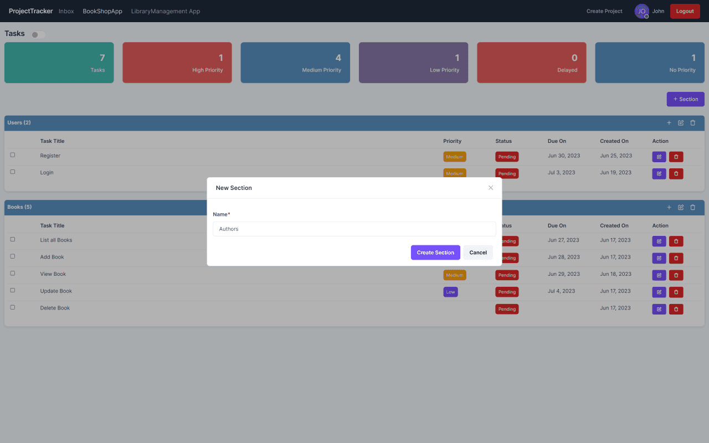Switch to the BookShopApp project
Viewport: 709px width, 443px height.
[102, 11]
